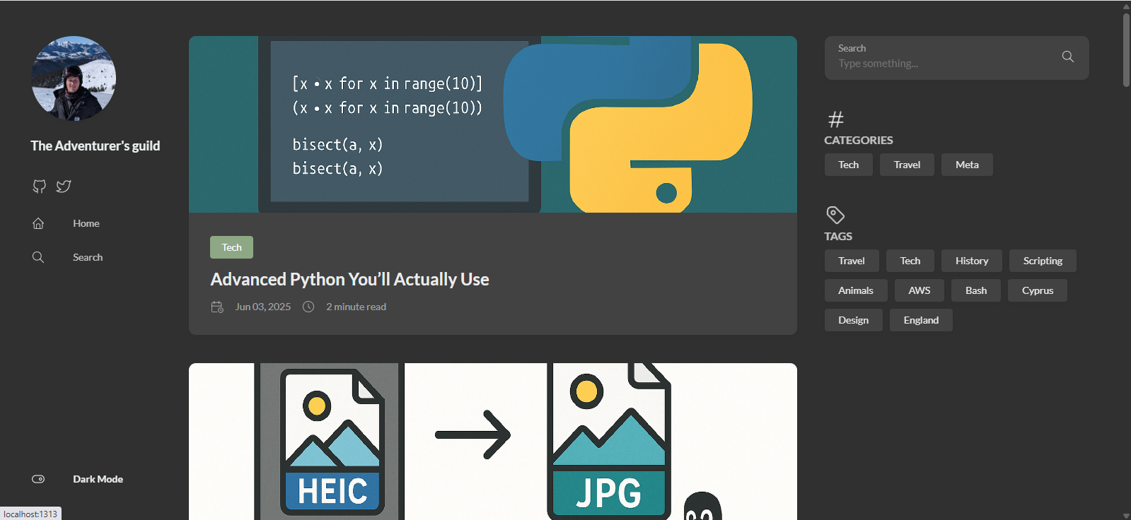This screenshot has width=1131, height=520.
Task: Filter by the Design tag
Action: [854, 320]
